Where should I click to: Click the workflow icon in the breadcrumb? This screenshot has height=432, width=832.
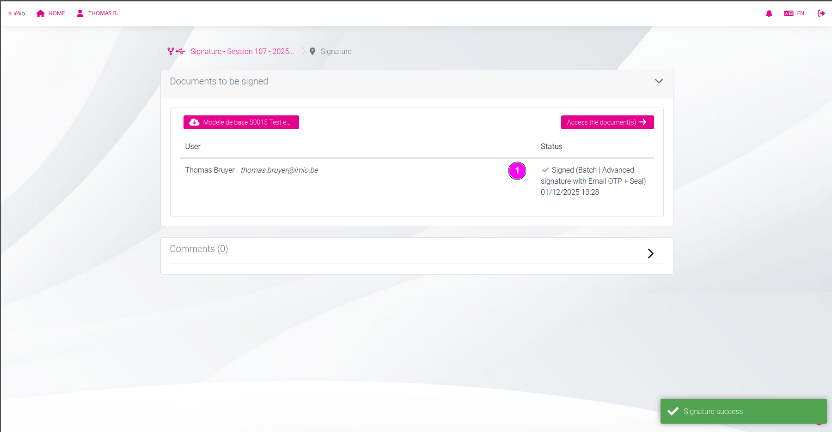pyautogui.click(x=176, y=51)
